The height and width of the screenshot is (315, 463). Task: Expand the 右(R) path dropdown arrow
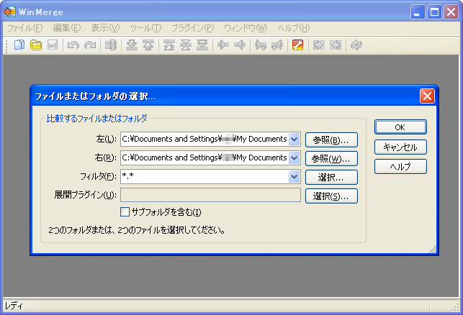tap(294, 158)
